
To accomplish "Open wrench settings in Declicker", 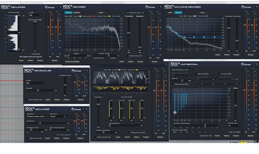I will coord(87,109).
